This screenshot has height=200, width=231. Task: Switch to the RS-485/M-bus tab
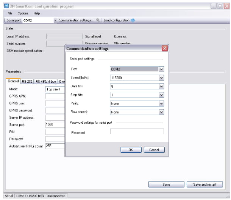46,81
